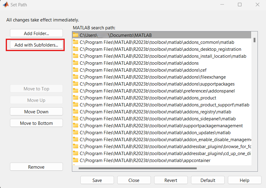Viewport: 266px width, 188px height.
Task: Move selected path to top
Action: point(36,89)
